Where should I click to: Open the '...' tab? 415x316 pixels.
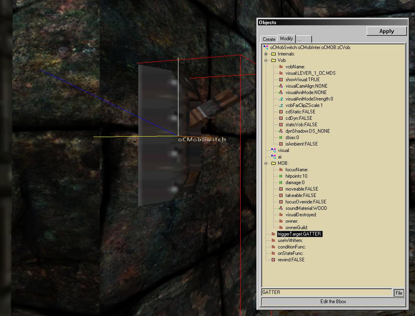303,39
